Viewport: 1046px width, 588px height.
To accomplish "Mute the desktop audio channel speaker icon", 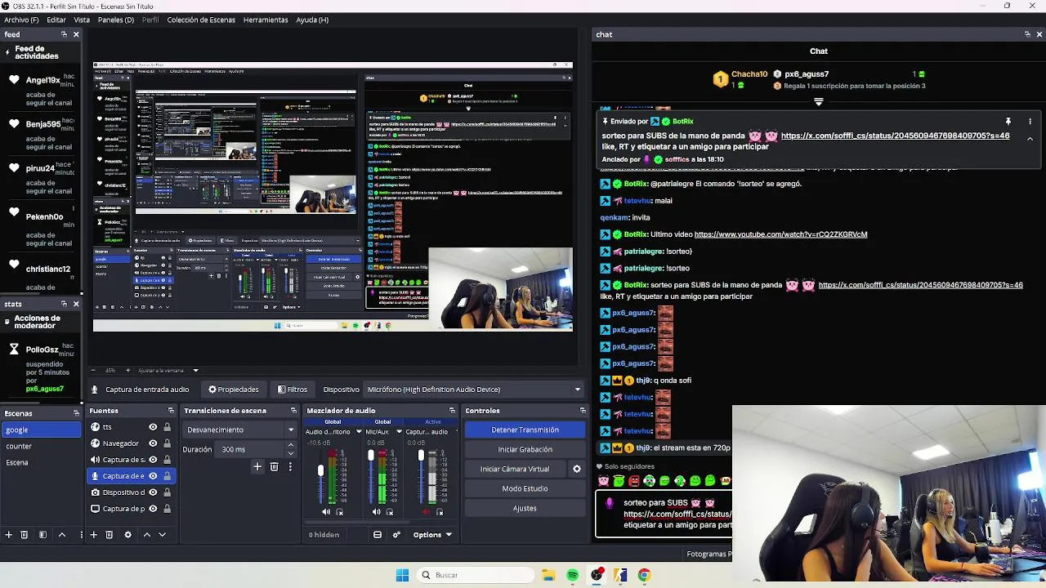I will pyautogui.click(x=326, y=512).
